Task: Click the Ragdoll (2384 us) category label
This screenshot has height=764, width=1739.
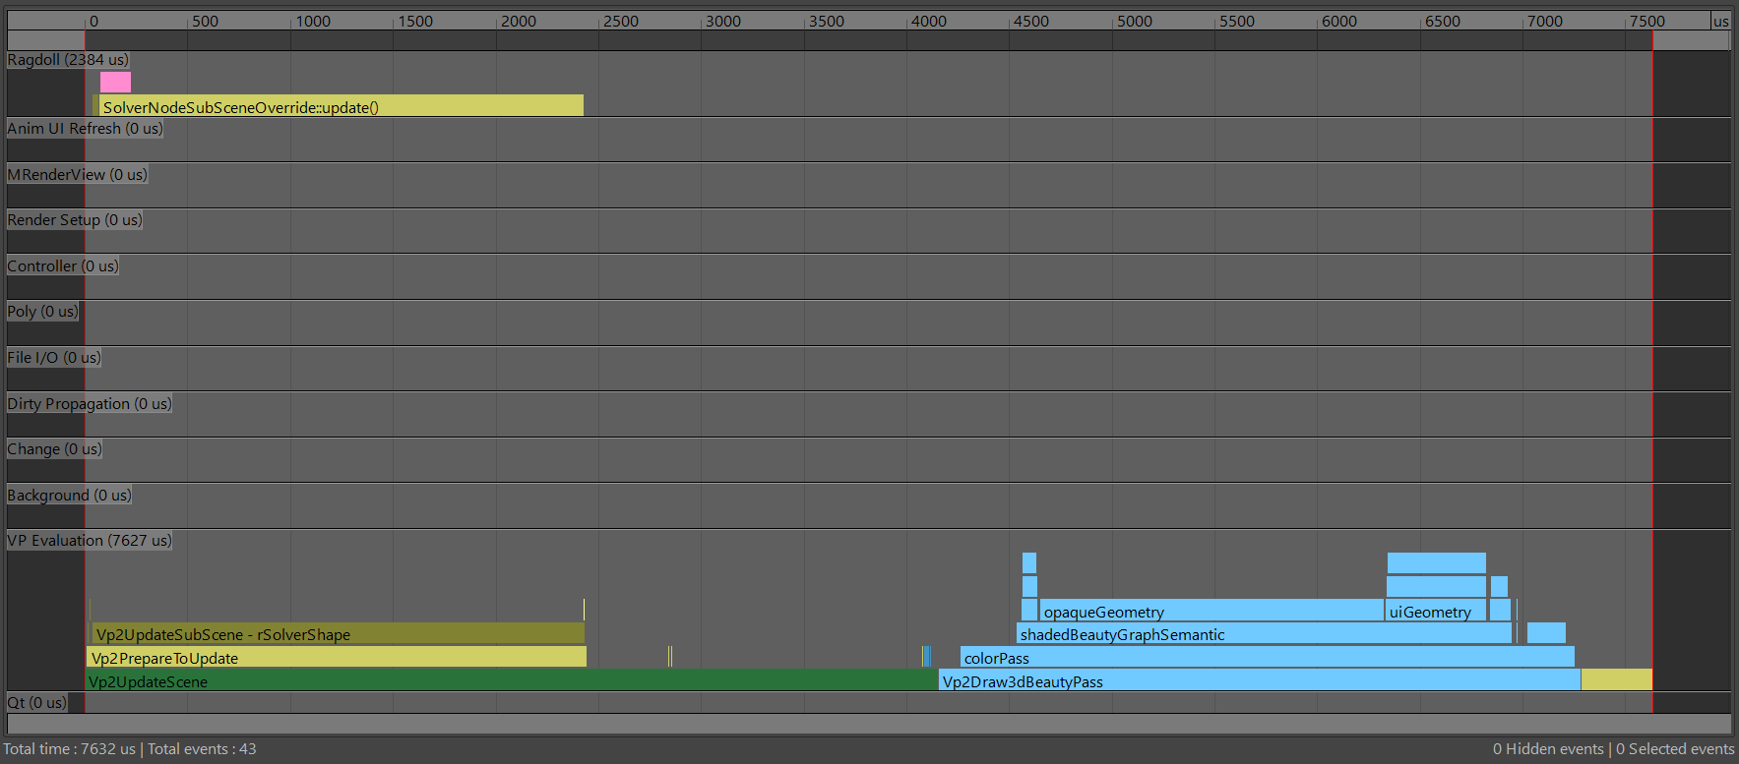Action: (x=68, y=60)
